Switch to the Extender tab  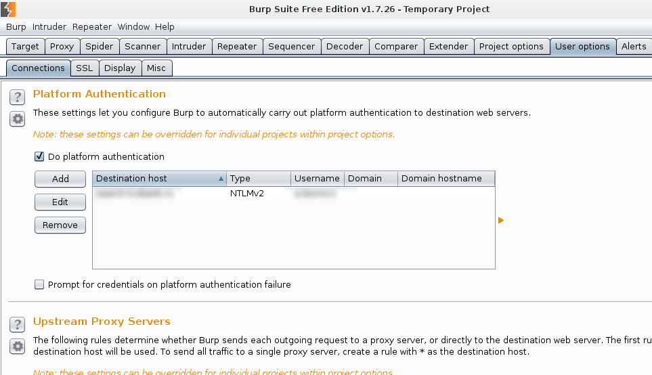(x=449, y=47)
